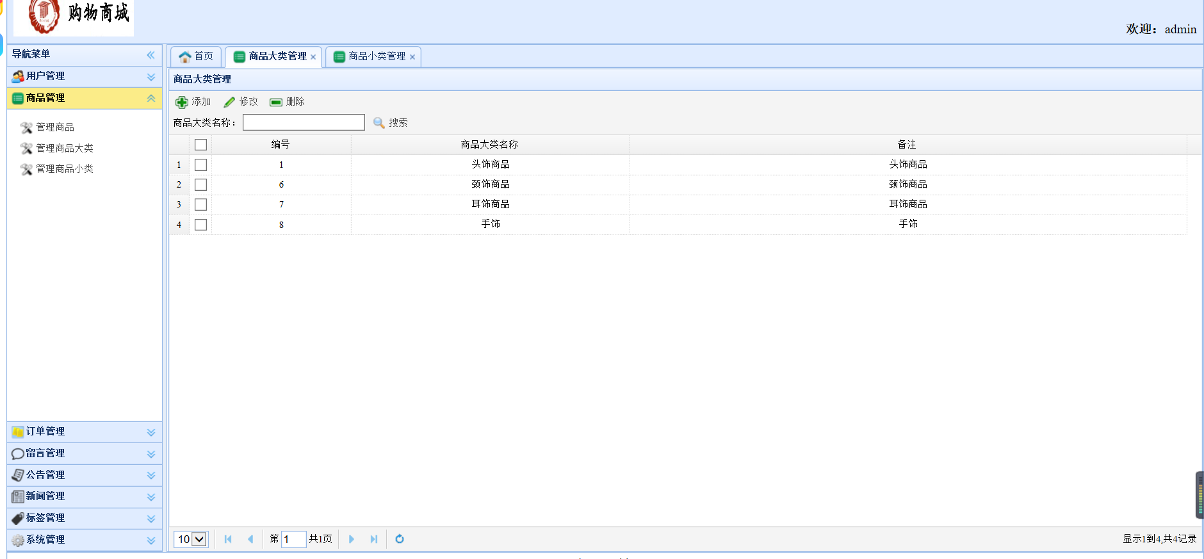Toggle the select-all header checkbox
Image resolution: width=1204 pixels, height=559 pixels.
[x=200, y=145]
